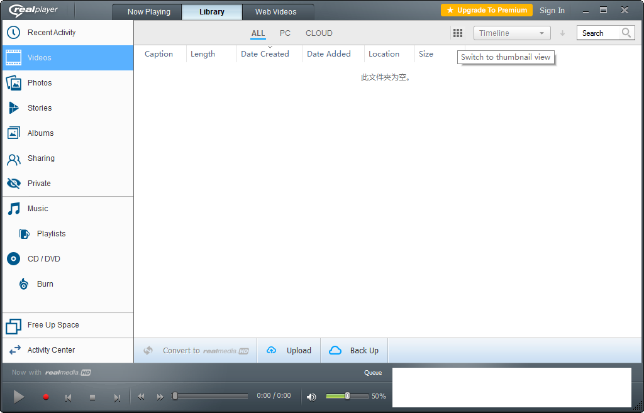Click Sign In link
Image resolution: width=644 pixels, height=413 pixels.
tap(552, 11)
